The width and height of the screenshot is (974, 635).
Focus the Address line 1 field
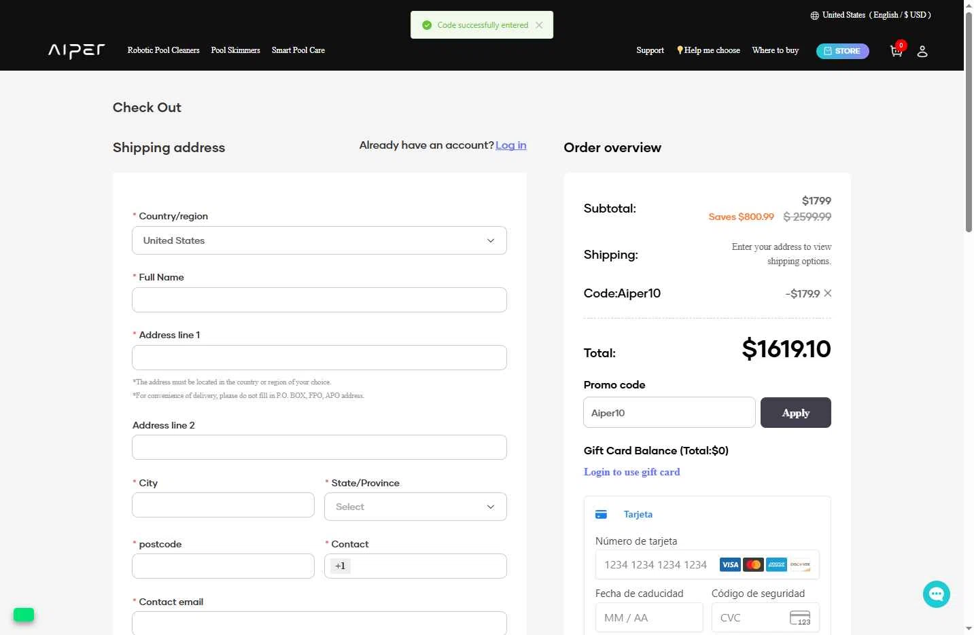(319, 357)
